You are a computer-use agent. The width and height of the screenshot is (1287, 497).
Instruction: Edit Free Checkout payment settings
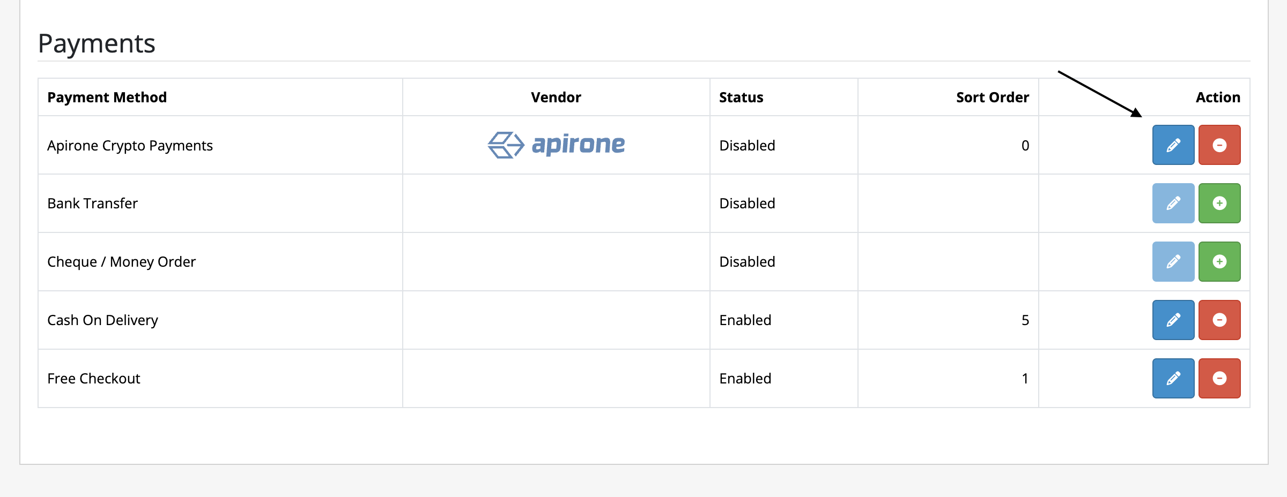[x=1173, y=379]
